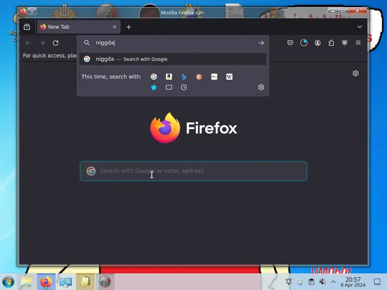Open uBlock Origin shield icon
Screen dimensions: 387x290
[x=345, y=43]
